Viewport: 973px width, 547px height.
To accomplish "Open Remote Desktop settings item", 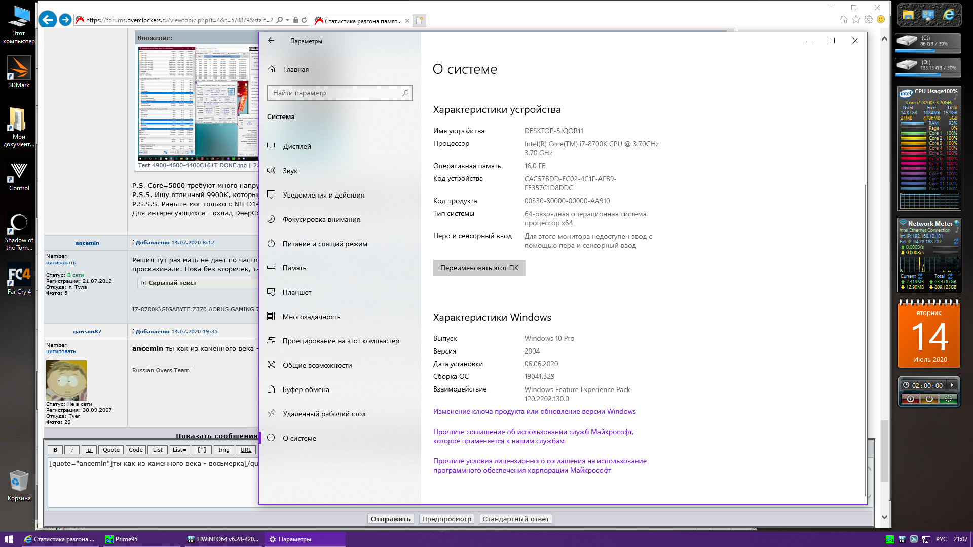I will pyautogui.click(x=323, y=414).
